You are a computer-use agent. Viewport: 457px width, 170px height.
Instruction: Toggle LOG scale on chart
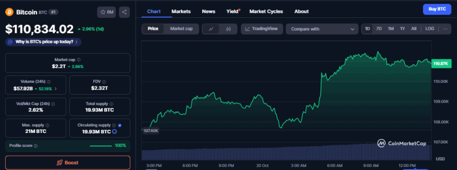tap(430, 29)
